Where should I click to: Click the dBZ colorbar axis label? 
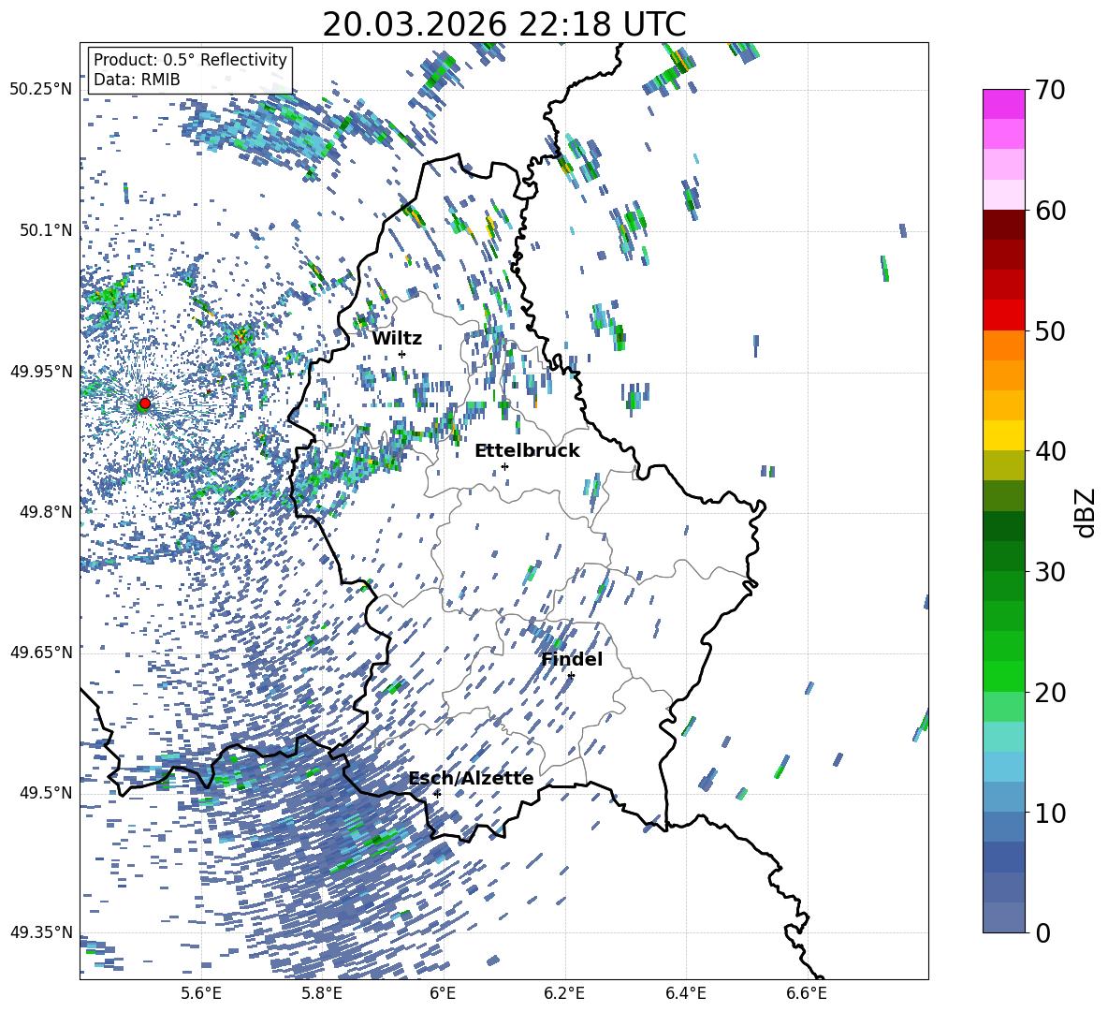coord(1086,511)
